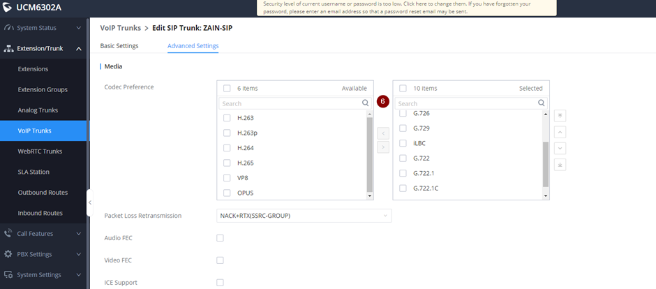This screenshot has height=289, width=656.
Task: Click move-up arrow for selected codecs
Action: coord(560,132)
